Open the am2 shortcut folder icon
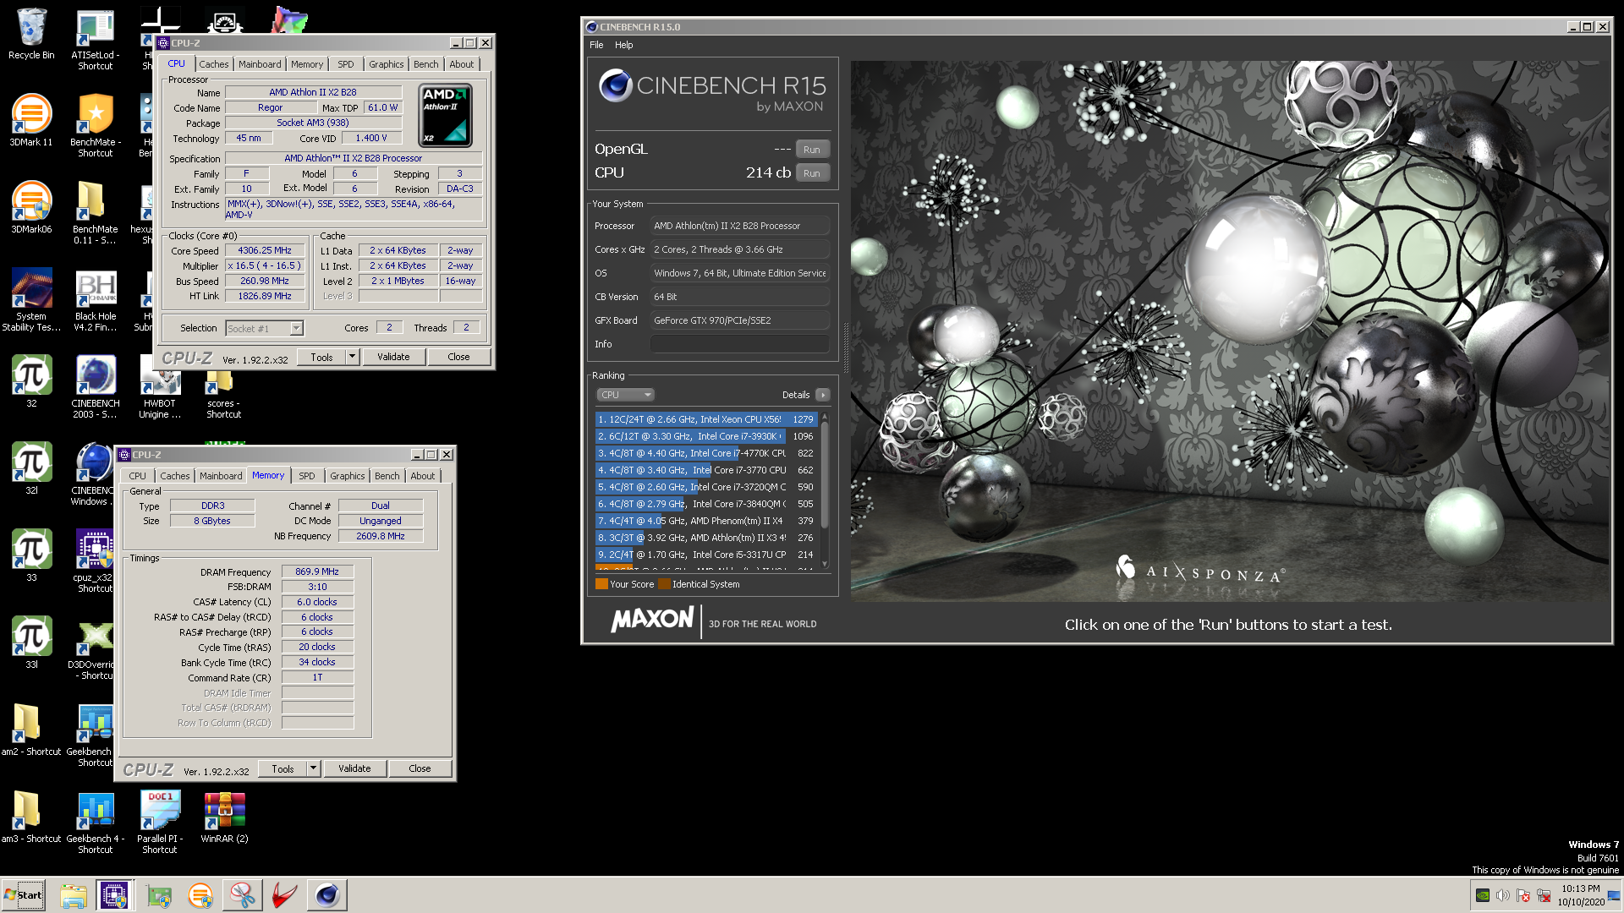 pyautogui.click(x=31, y=730)
